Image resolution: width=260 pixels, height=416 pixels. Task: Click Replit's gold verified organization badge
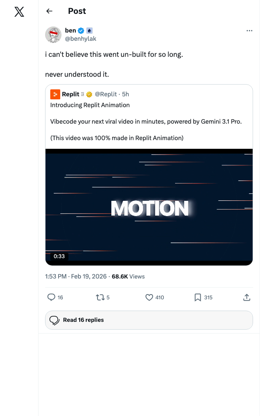pos(89,94)
